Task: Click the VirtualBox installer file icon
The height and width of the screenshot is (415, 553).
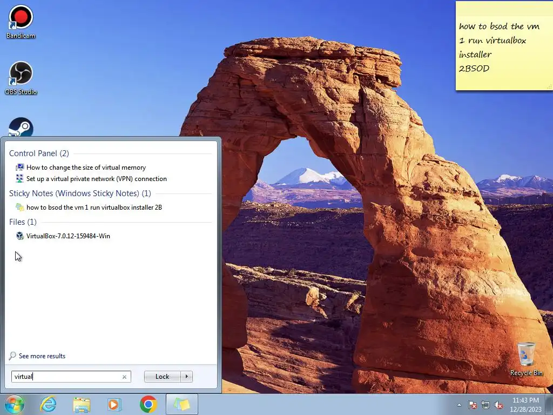Action: pos(20,236)
